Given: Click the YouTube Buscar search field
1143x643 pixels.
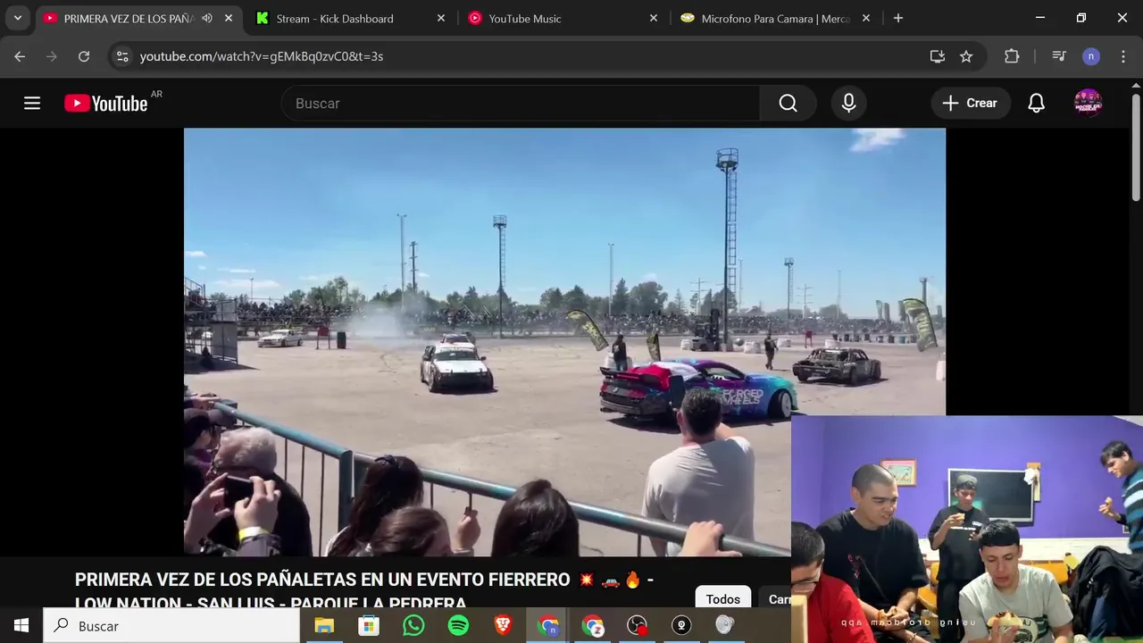Looking at the screenshot, I should [521, 104].
